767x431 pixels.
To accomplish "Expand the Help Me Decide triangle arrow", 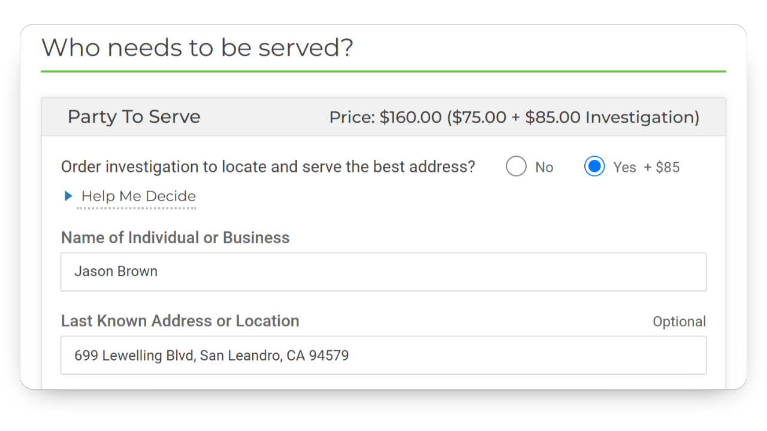I will (68, 196).
